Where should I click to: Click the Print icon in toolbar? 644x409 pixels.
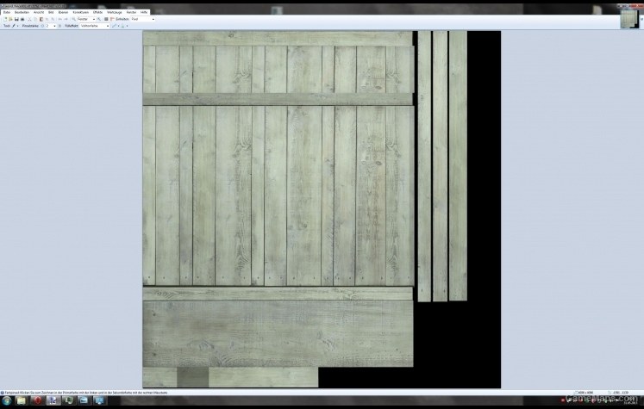tap(22, 19)
